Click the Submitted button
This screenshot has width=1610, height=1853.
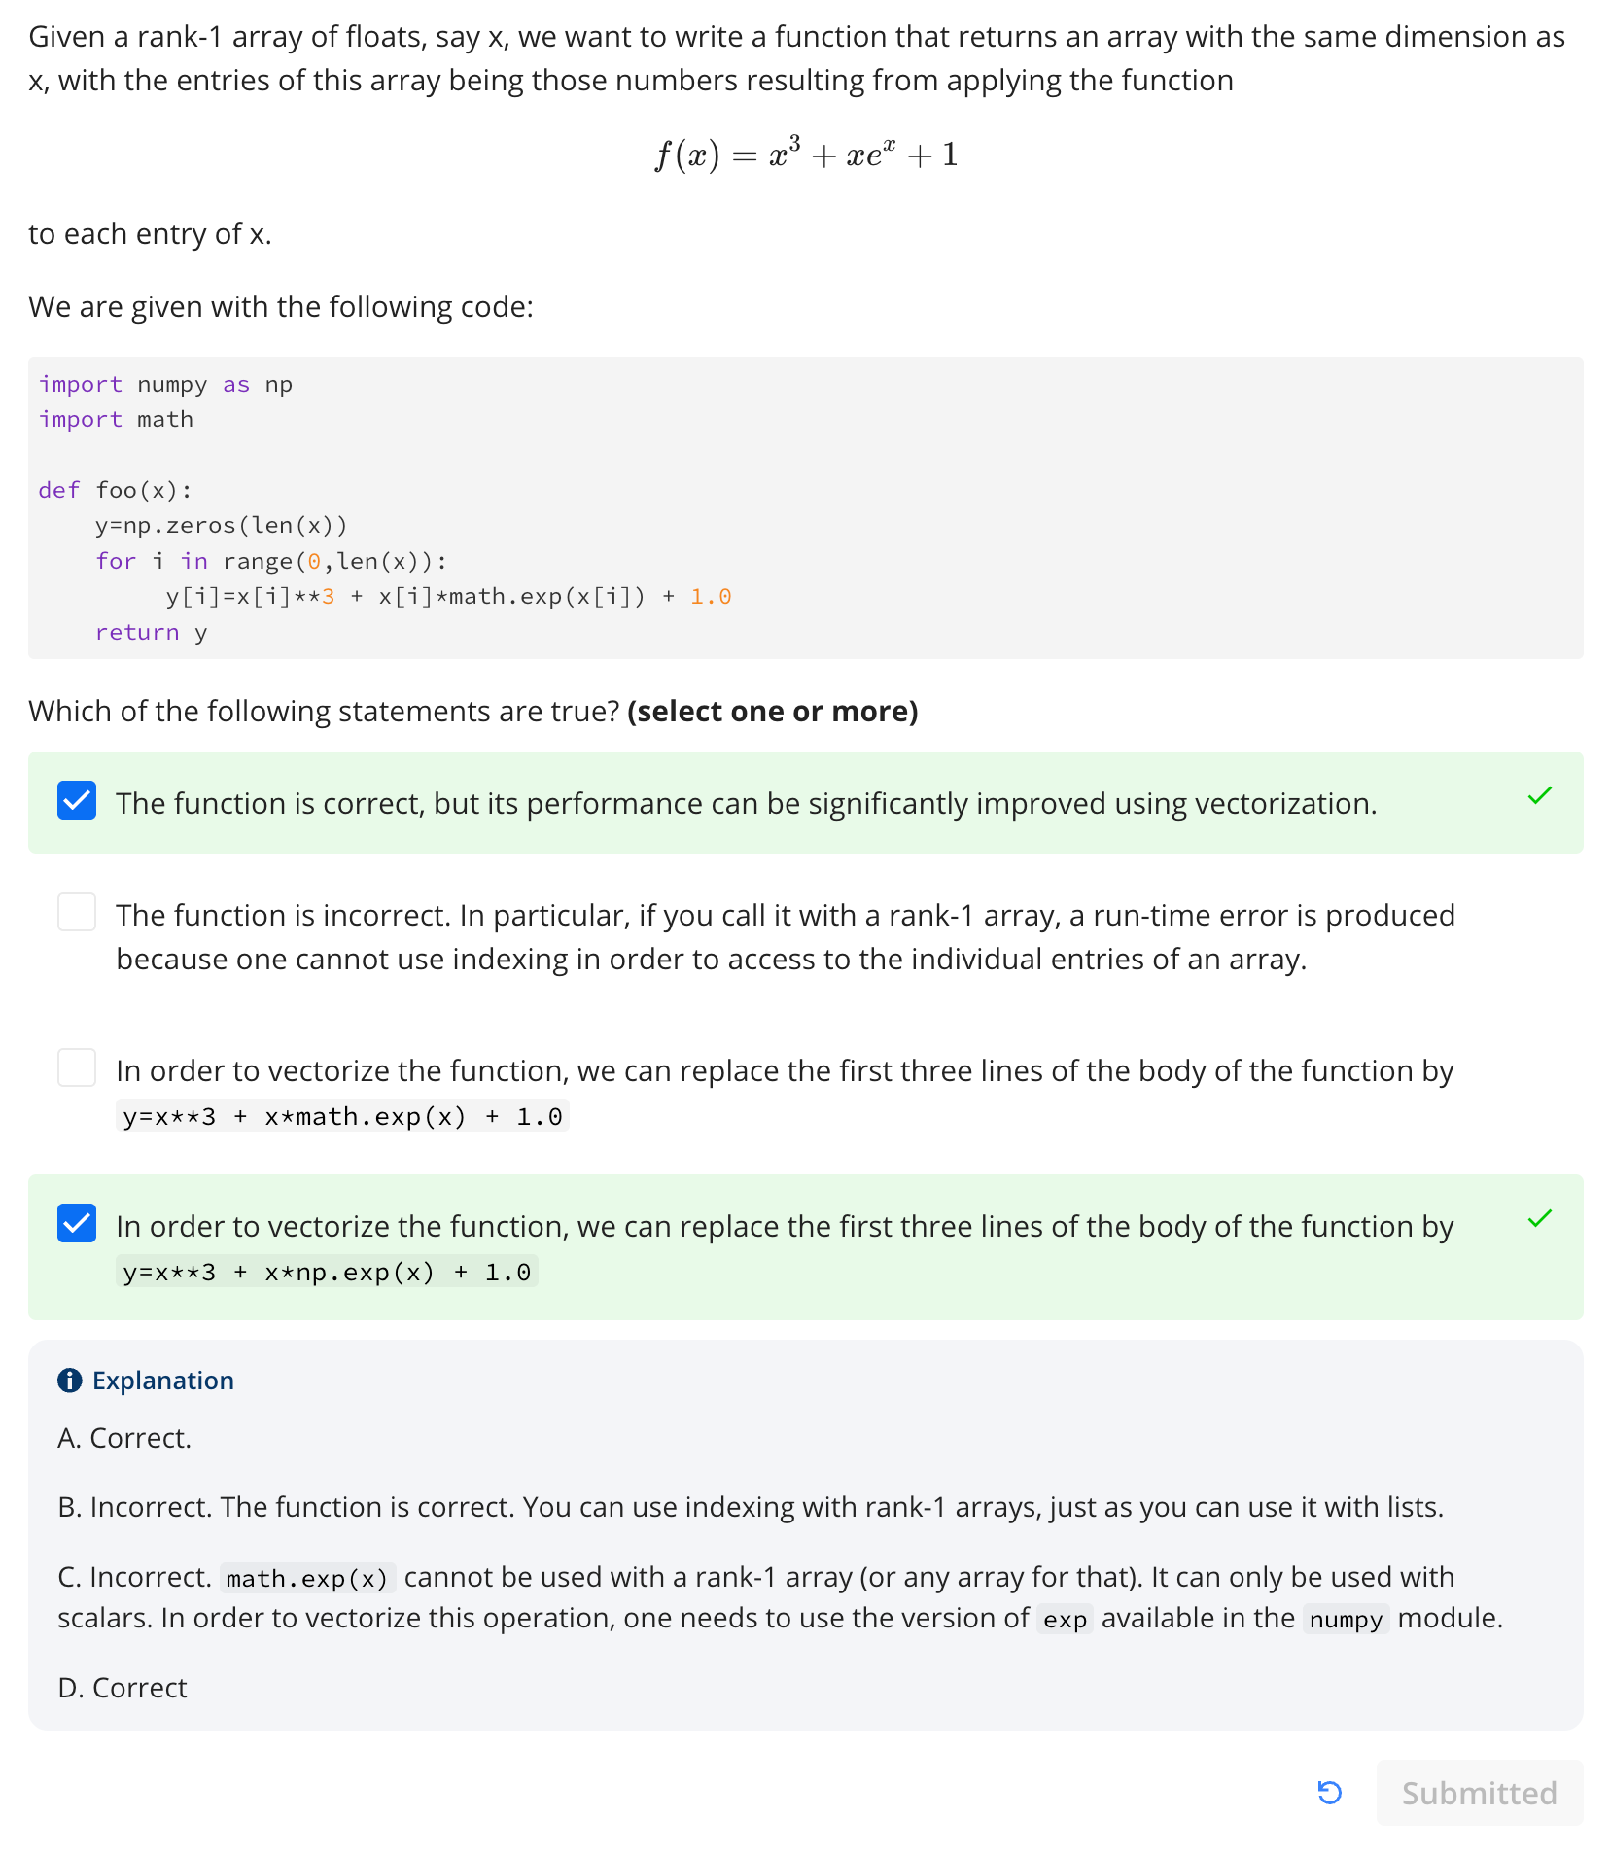1479,1793
